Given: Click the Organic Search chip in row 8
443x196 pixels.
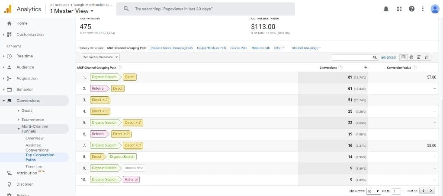Looking at the screenshot, I should pyautogui.click(x=122, y=157).
